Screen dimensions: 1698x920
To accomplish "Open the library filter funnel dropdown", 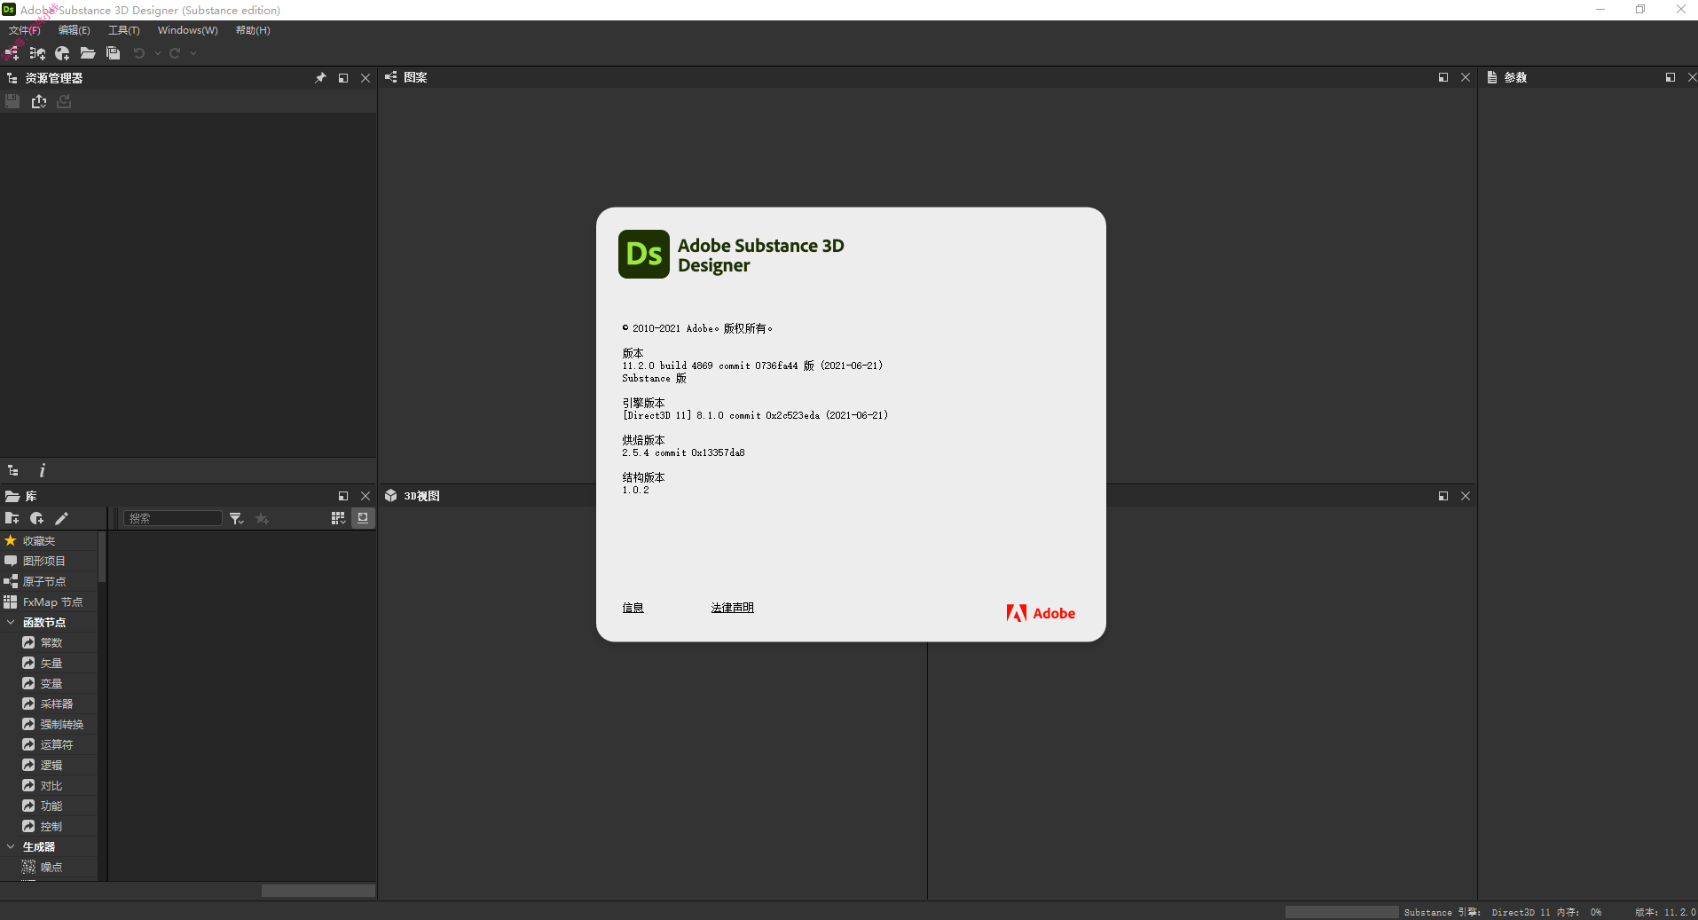I will pos(237,518).
